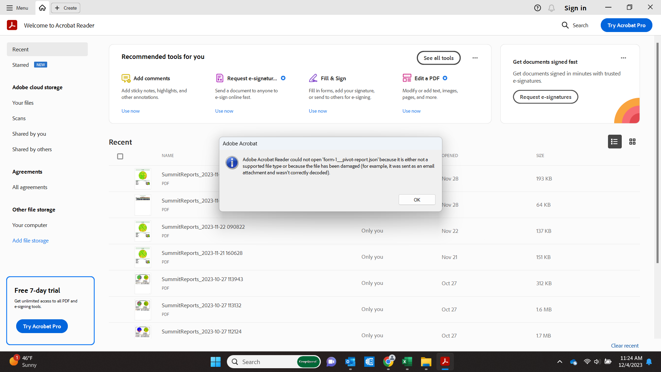Switch to list view icon
The image size is (661, 372).
click(x=615, y=142)
